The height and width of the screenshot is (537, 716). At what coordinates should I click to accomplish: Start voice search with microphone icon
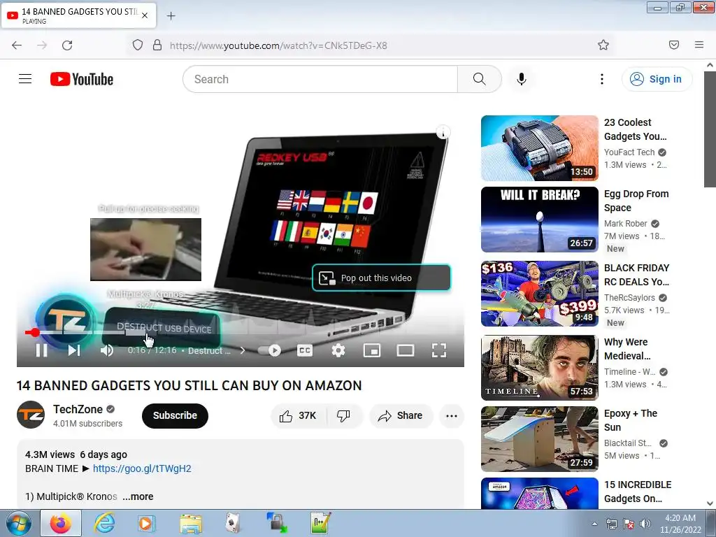(521, 79)
